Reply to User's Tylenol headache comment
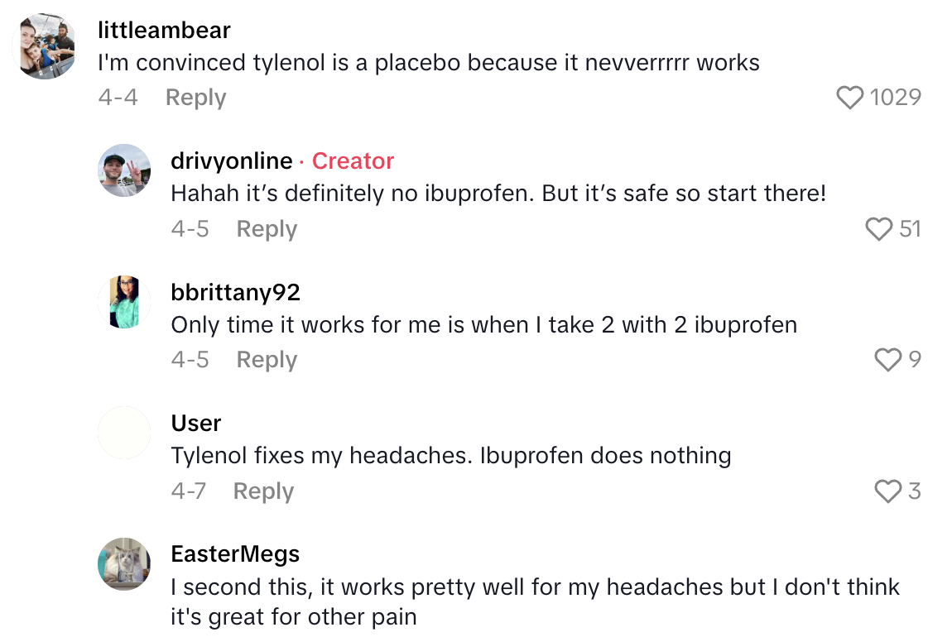Image resolution: width=952 pixels, height=637 pixels. [263, 491]
